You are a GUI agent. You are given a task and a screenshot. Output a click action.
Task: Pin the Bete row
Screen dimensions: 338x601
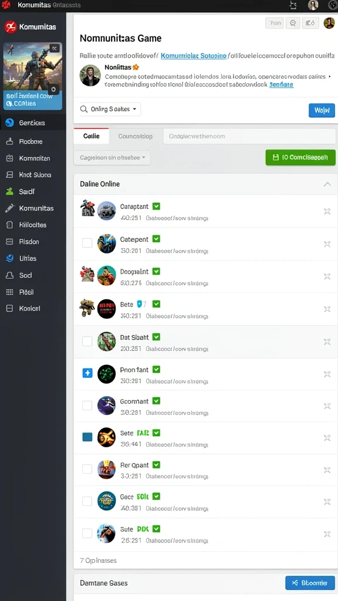(327, 309)
